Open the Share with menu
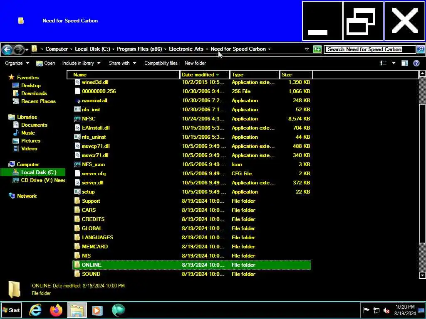The image size is (426, 319). (122, 63)
